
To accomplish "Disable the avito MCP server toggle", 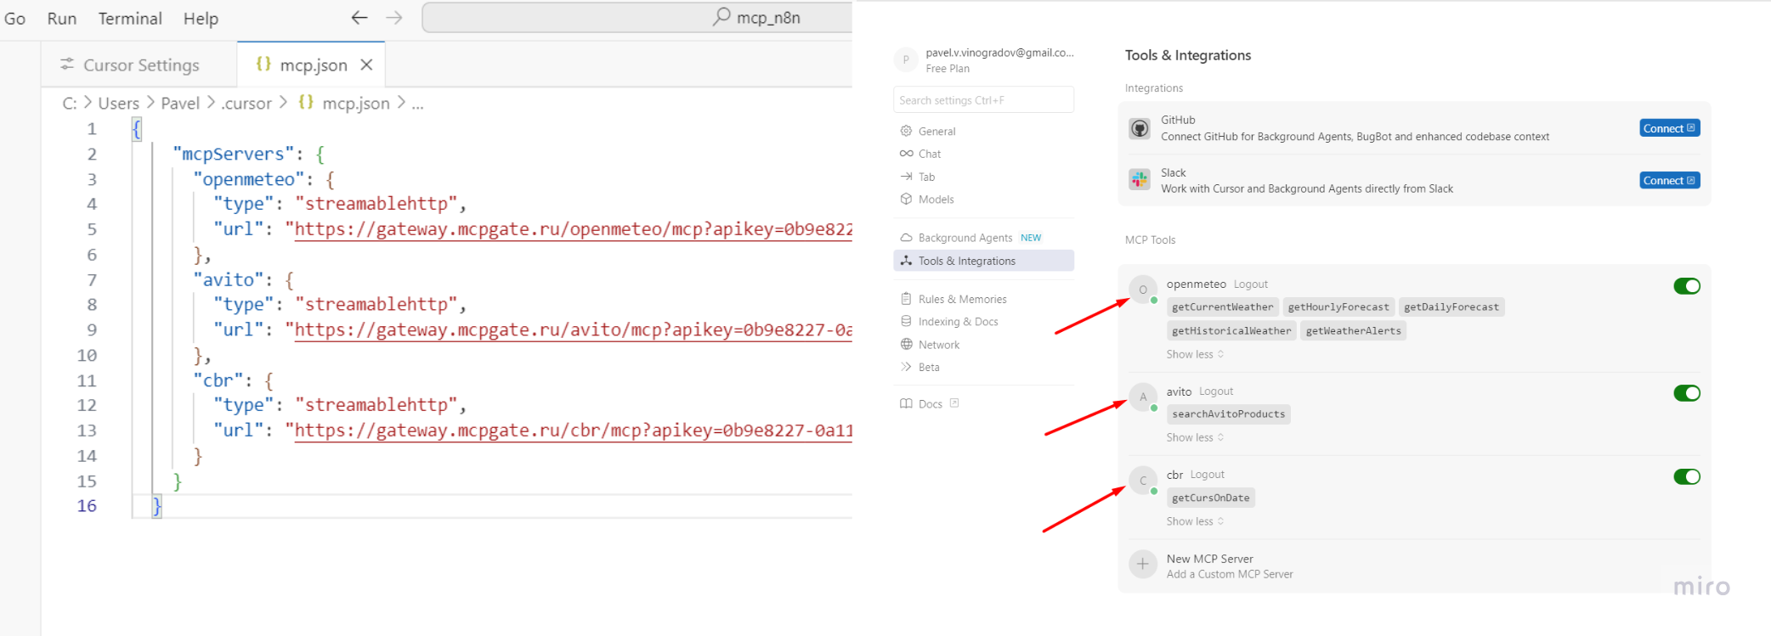I will pyautogui.click(x=1687, y=393).
